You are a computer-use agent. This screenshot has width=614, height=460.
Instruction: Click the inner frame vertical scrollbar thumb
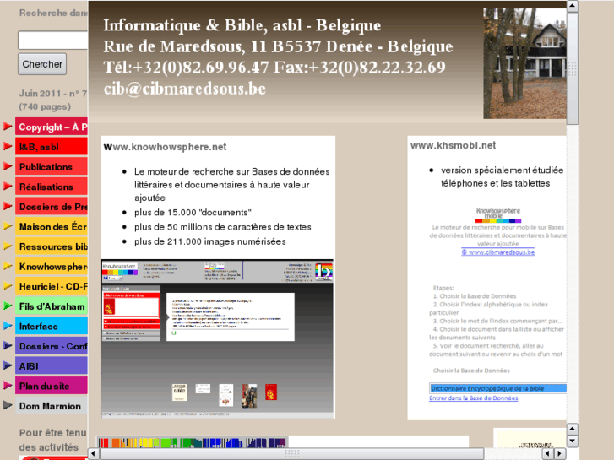[572, 68]
